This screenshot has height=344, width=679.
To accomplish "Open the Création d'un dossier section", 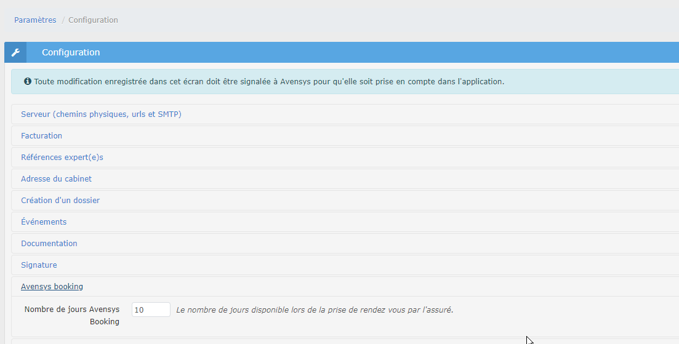I will click(60, 201).
